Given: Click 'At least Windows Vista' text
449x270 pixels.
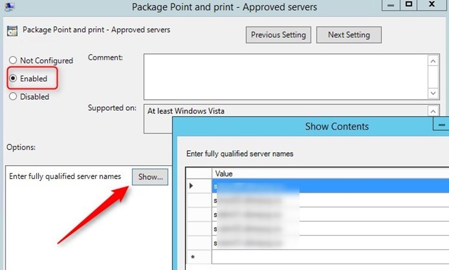Looking at the screenshot, I should [x=186, y=111].
